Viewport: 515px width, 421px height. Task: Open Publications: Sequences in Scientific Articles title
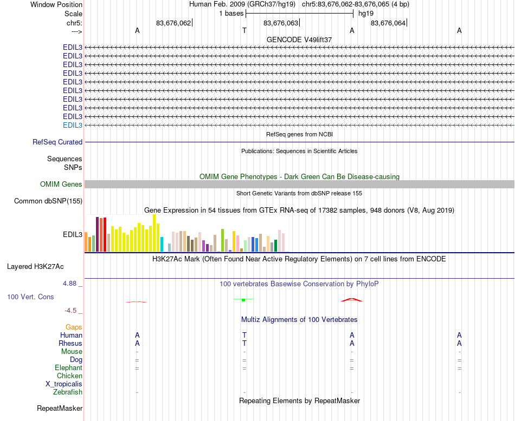(299, 151)
